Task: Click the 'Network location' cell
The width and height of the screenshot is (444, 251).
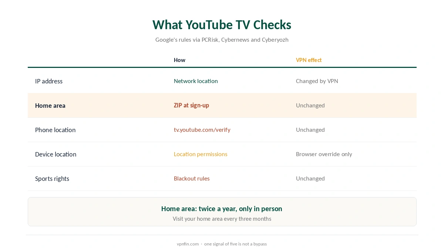Action: click(x=196, y=81)
